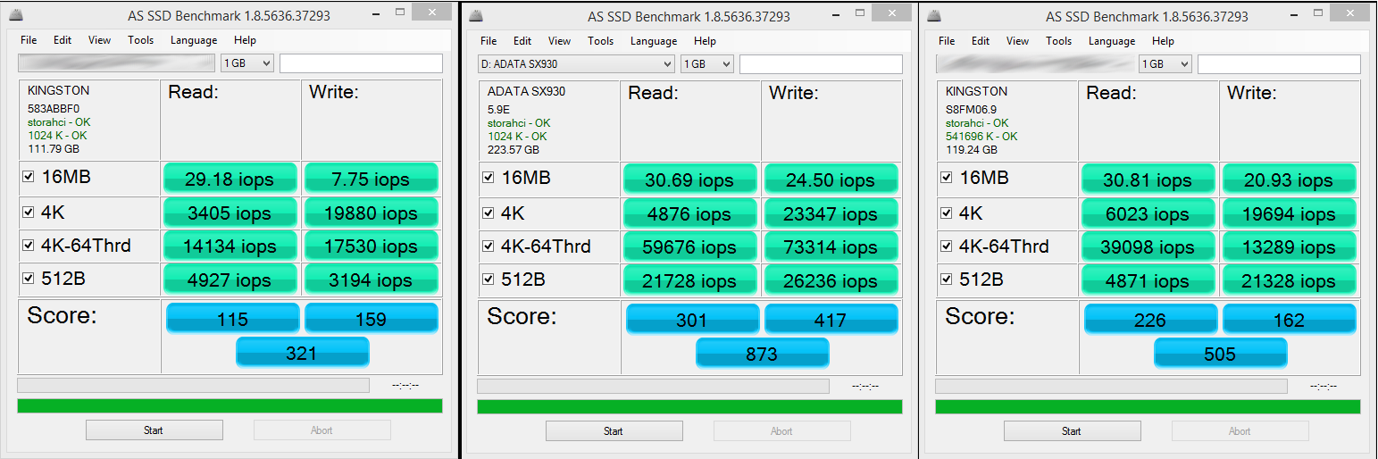Click green progress bar in Kingston 583ABBF0 window
1378x459 pixels.
(230, 405)
